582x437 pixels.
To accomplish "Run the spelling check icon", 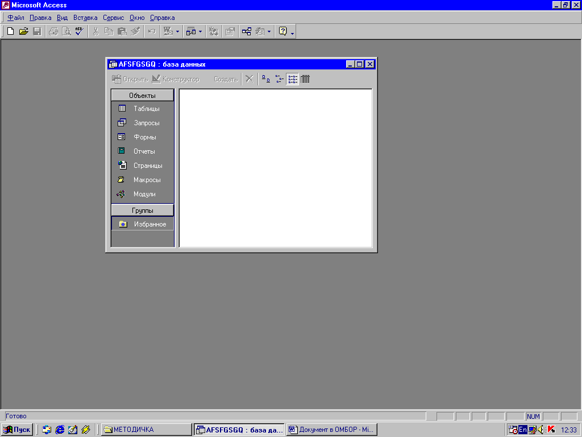I will [x=80, y=31].
